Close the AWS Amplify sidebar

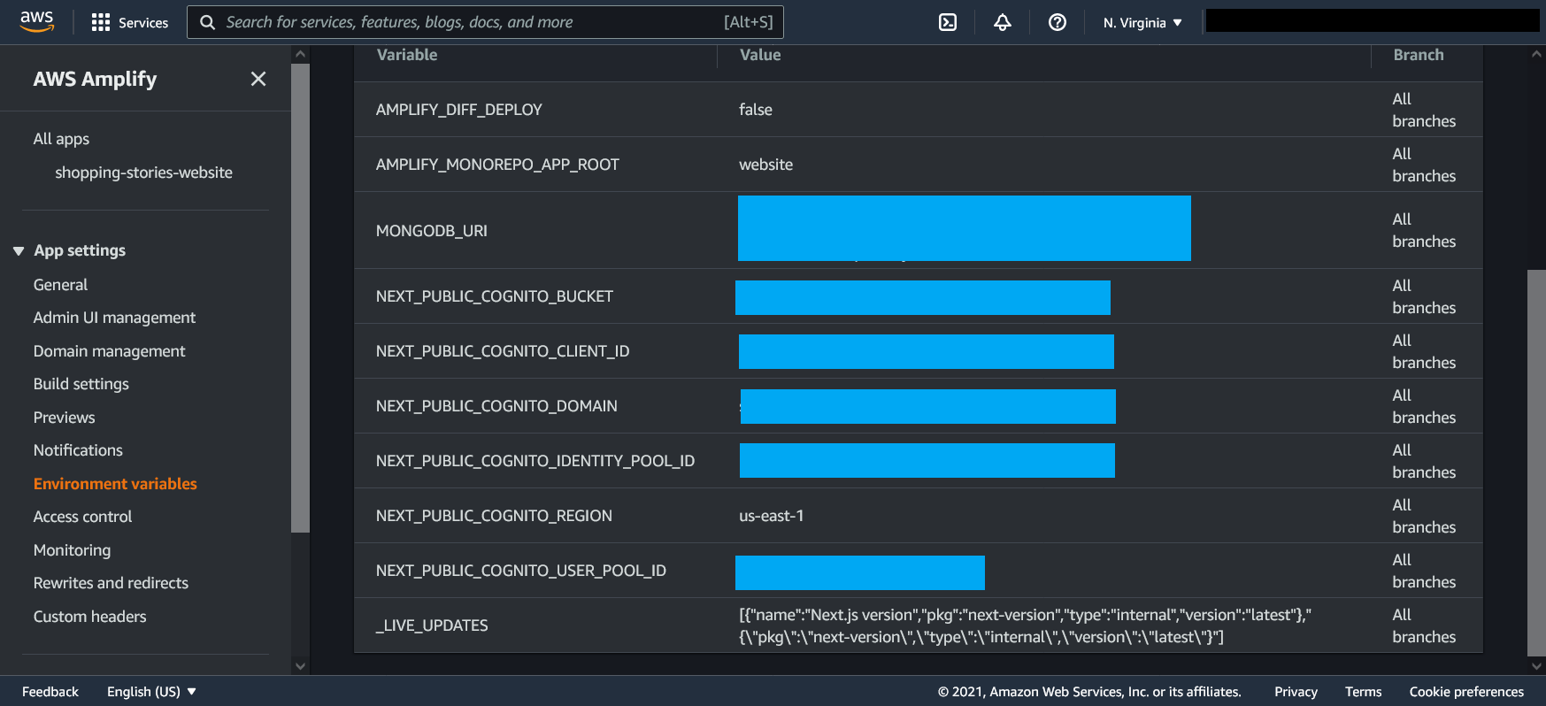258,79
